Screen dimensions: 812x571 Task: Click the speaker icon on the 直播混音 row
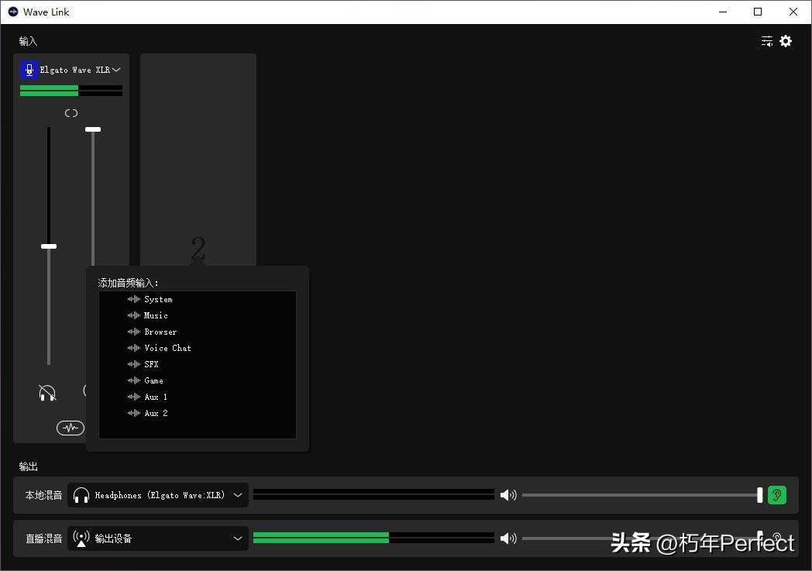508,538
